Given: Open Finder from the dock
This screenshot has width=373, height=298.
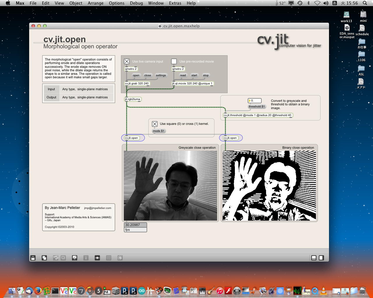Looking at the screenshot, I should click(x=12, y=290).
